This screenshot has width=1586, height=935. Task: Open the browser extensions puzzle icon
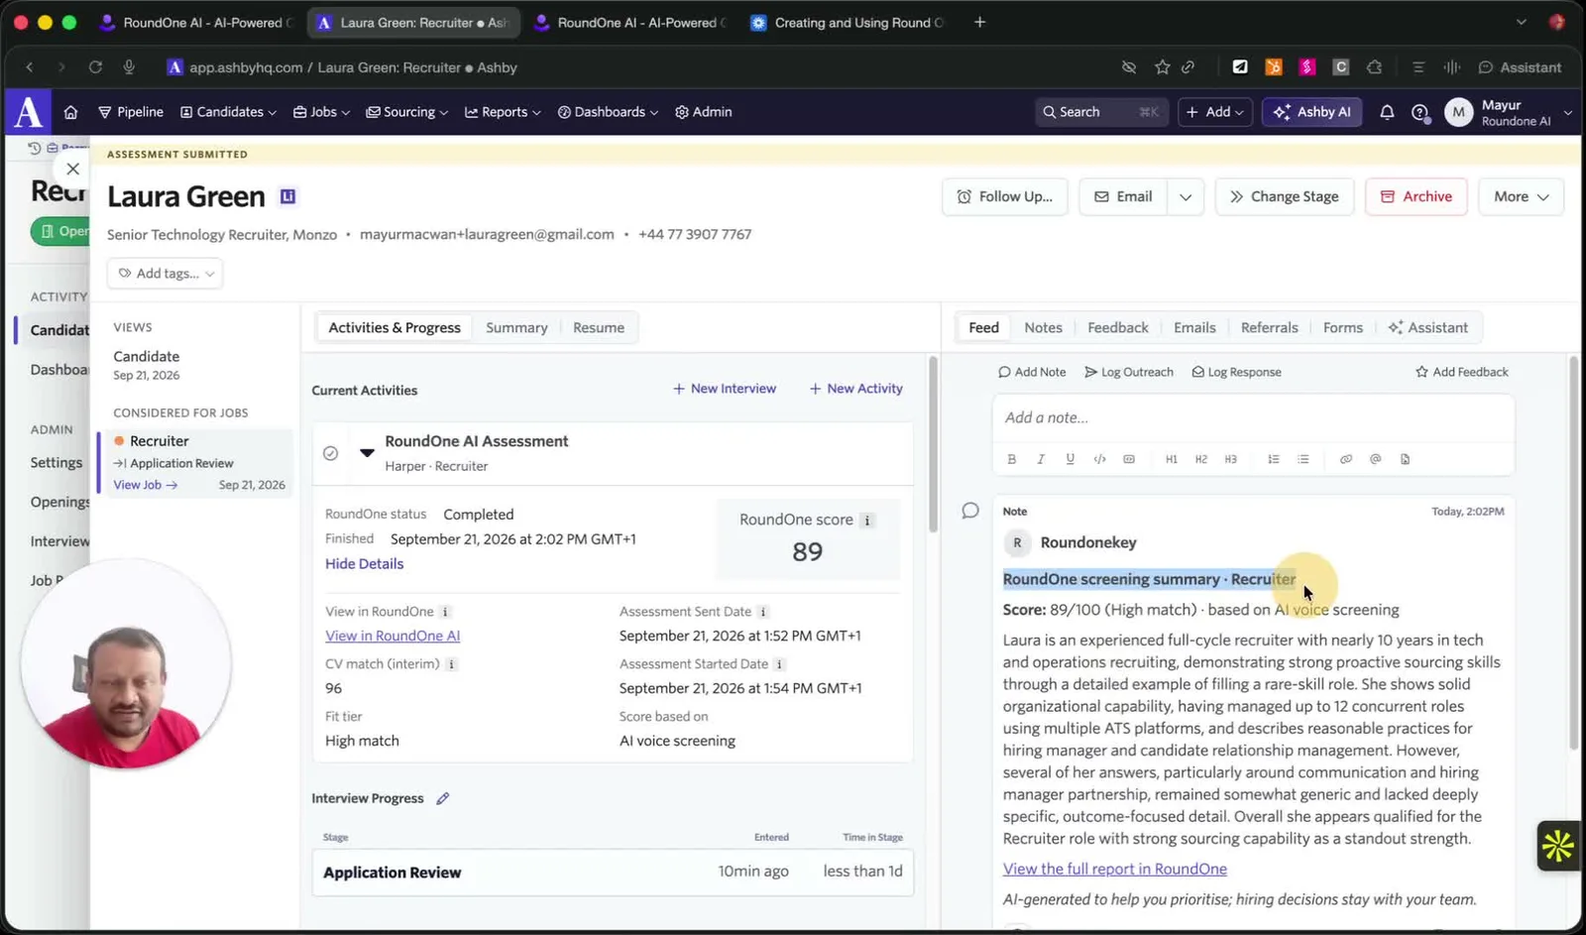click(x=1374, y=67)
